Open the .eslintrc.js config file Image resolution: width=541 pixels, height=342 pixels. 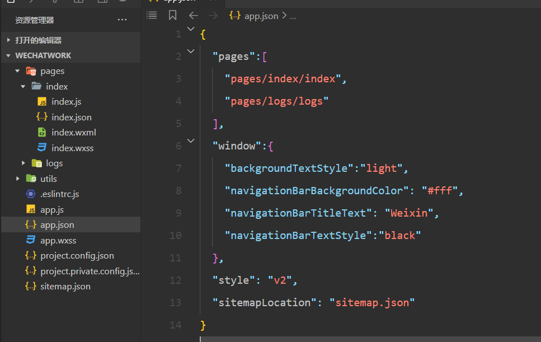59,194
